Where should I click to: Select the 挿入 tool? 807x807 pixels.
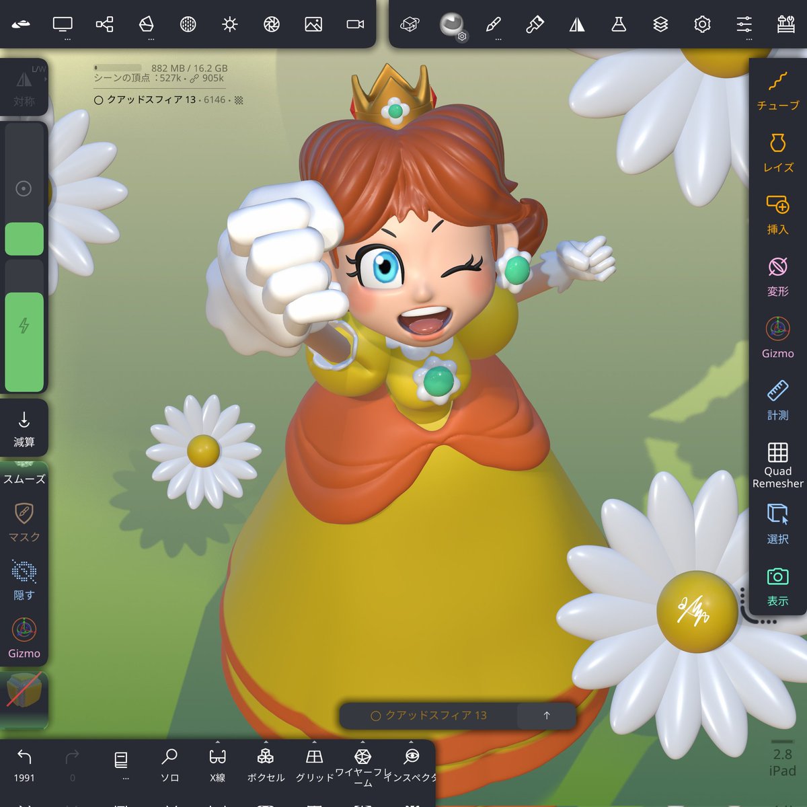(x=778, y=215)
